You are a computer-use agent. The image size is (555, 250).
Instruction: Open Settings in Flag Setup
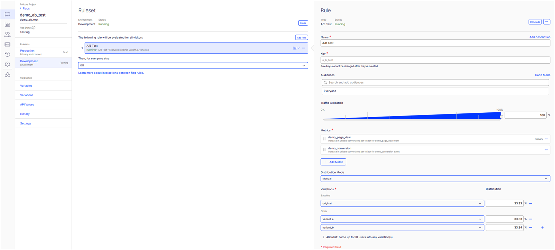[26, 123]
